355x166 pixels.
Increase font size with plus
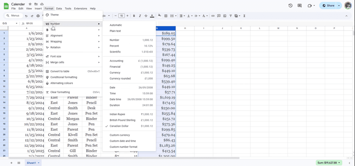[127, 16]
